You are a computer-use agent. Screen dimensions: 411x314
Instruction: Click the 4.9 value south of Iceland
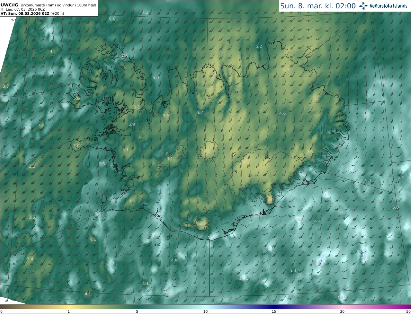point(174,260)
